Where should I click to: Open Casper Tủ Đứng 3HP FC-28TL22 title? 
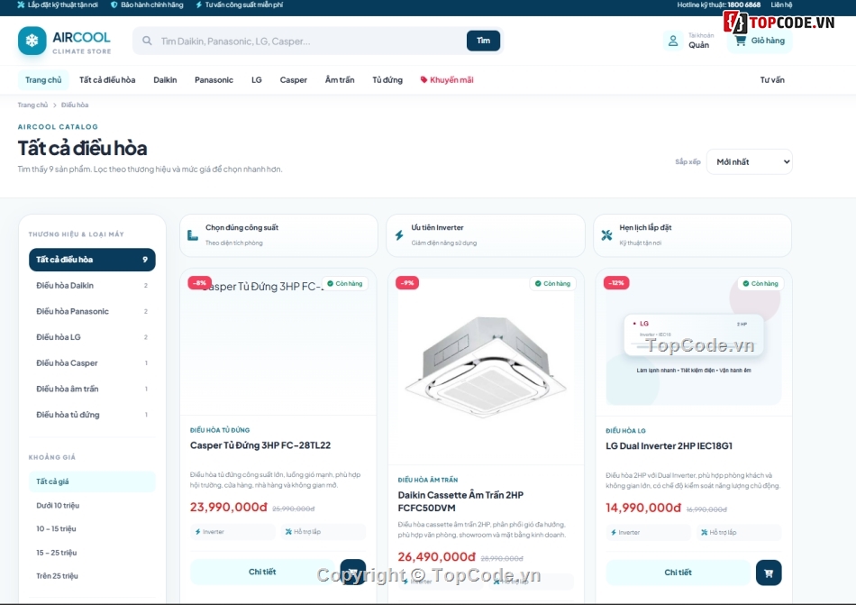click(260, 445)
